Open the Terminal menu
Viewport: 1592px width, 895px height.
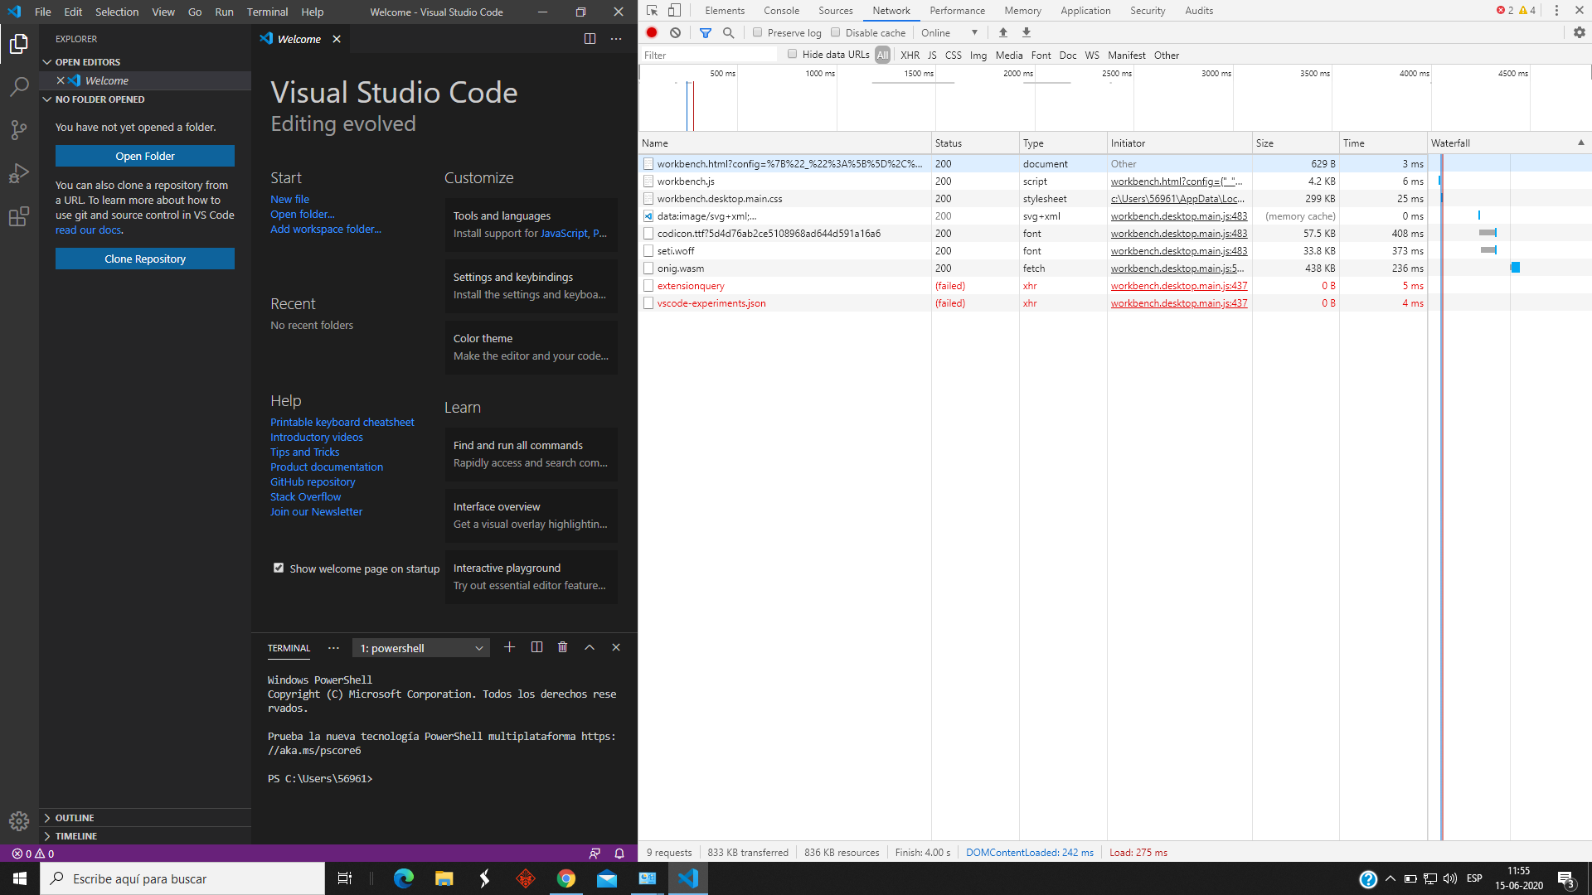[x=267, y=12]
